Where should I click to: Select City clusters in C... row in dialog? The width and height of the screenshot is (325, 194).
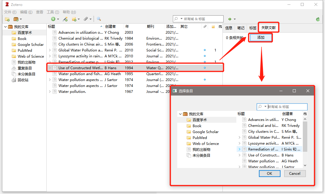click(x=269, y=132)
